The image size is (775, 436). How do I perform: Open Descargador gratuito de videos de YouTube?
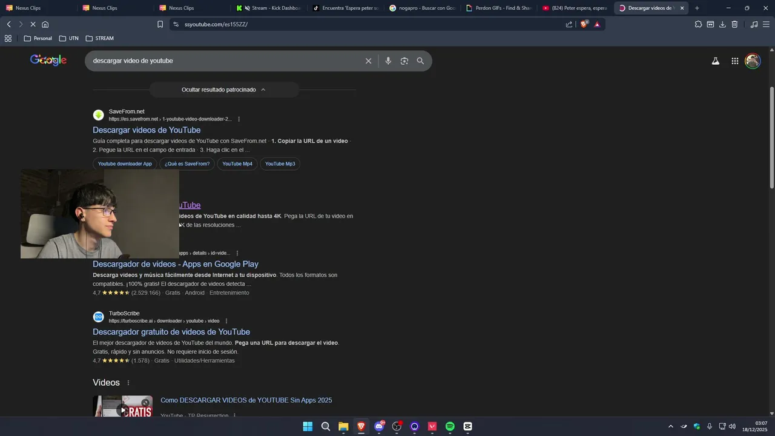point(171,332)
